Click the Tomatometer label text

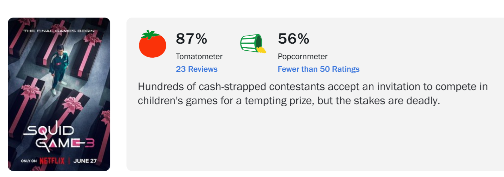point(199,56)
